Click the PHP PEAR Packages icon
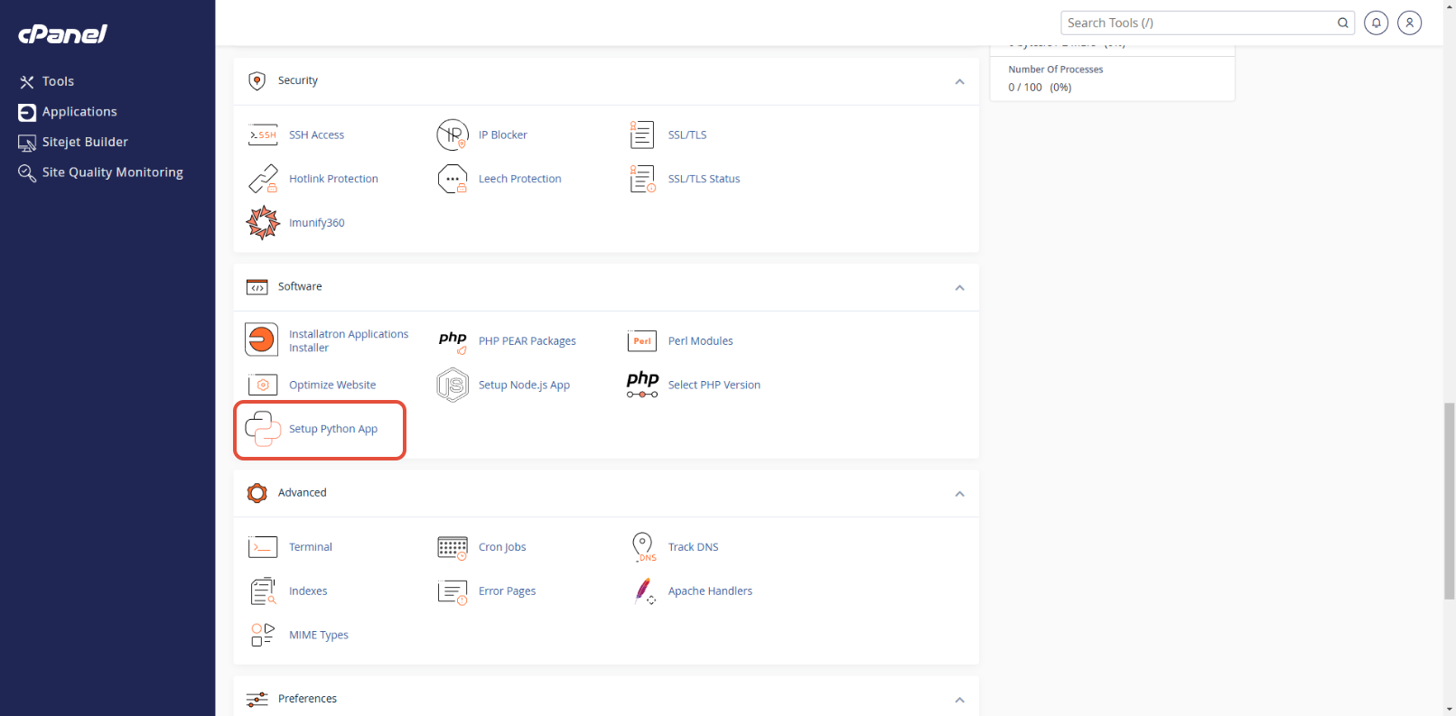The height and width of the screenshot is (716, 1456). (x=453, y=341)
